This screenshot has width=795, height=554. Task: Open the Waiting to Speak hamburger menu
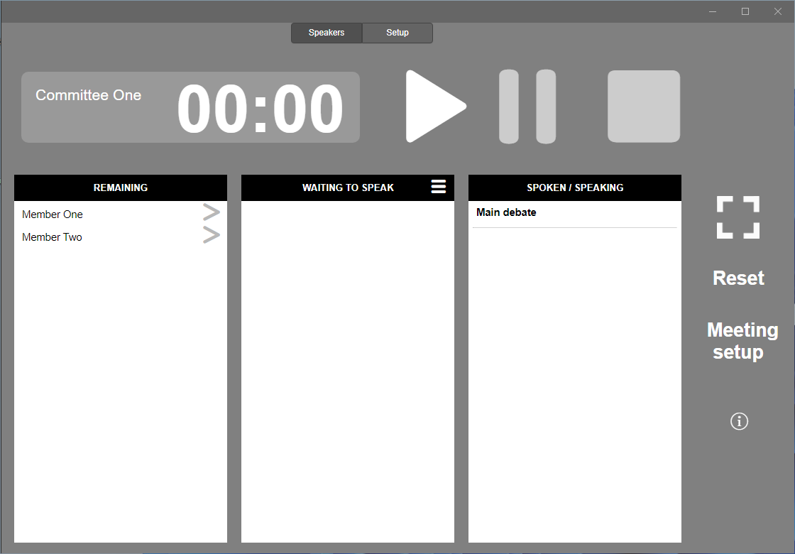click(x=439, y=187)
